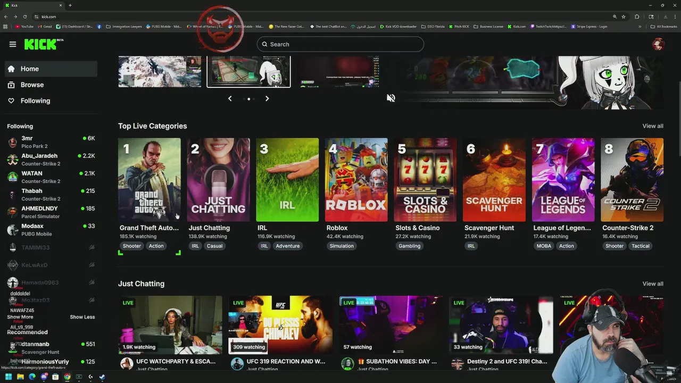Open Scavenger Hunt category card
681x383 pixels.
tap(494, 180)
